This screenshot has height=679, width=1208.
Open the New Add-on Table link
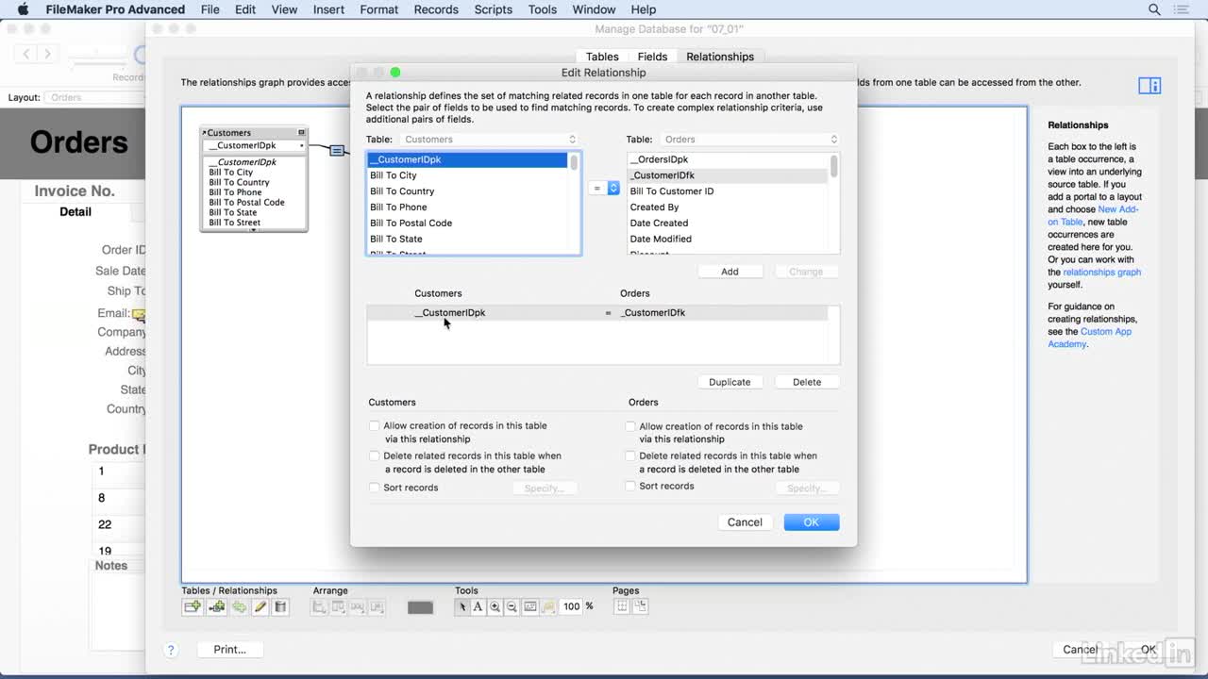coord(1092,216)
